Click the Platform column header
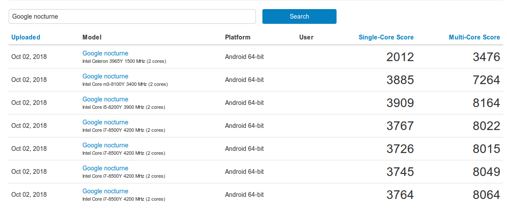 [x=238, y=37]
